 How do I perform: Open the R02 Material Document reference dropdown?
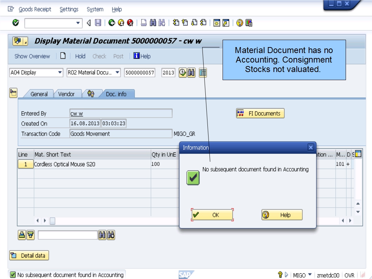point(117,72)
